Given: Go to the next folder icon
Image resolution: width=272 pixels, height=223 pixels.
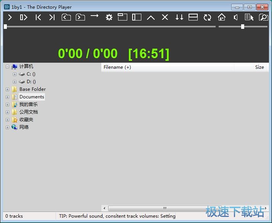Looking at the screenshot, I should pyautogui.click(x=80, y=17).
